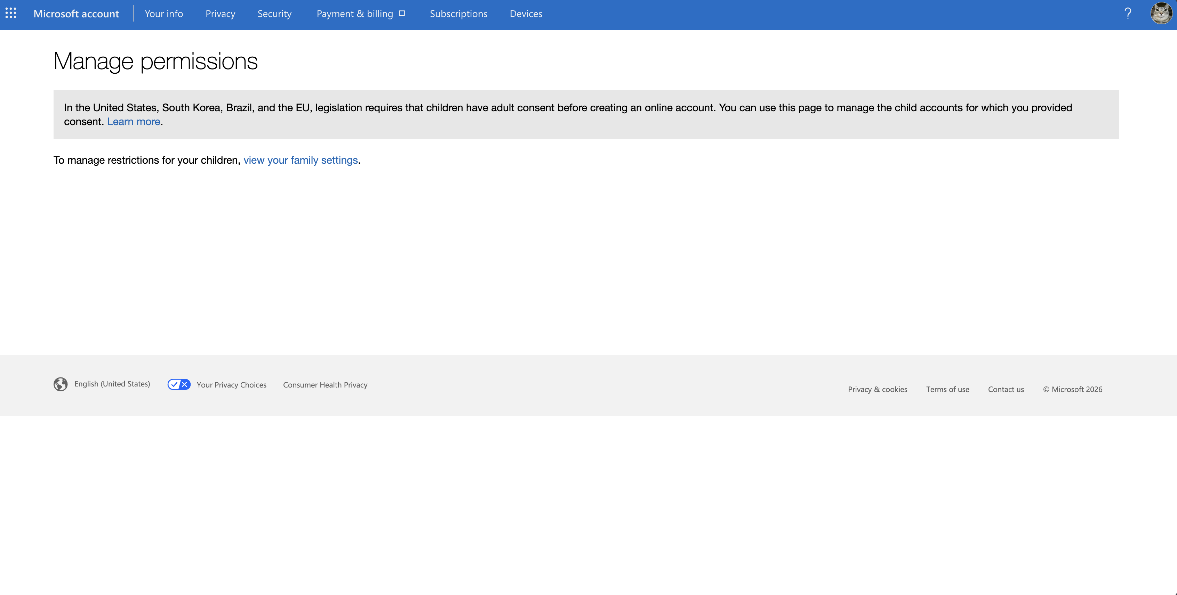
Task: Open the account profile picture menu
Action: coord(1161,13)
